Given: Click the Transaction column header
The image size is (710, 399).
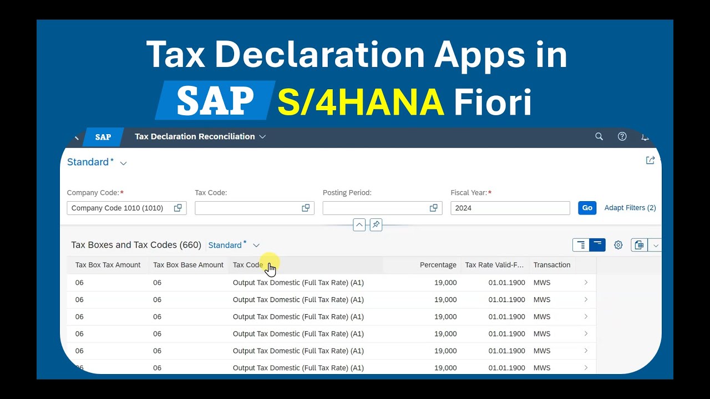Looking at the screenshot, I should coord(552,265).
